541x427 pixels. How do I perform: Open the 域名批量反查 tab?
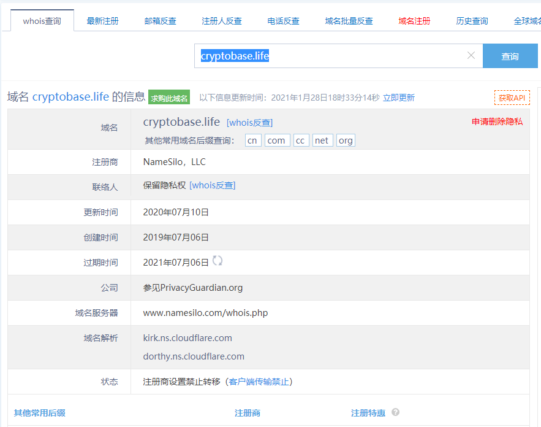click(x=349, y=21)
